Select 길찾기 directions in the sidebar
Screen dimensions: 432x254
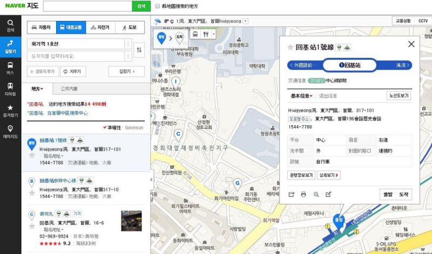tap(10, 47)
